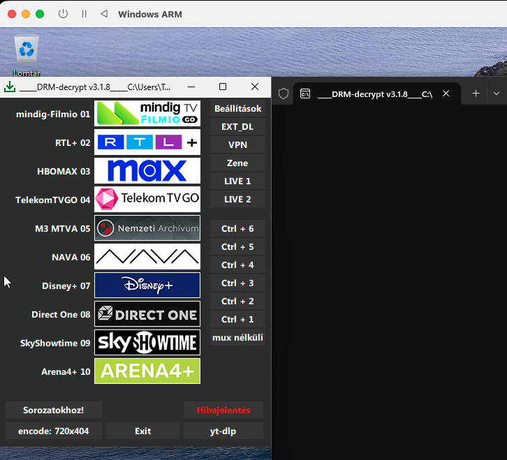Expand the terminal tab dropdown chevron
This screenshot has height=460, width=507.
point(497,94)
